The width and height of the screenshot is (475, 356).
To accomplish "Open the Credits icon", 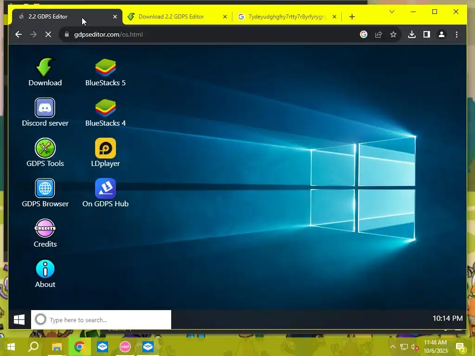I will click(45, 233).
